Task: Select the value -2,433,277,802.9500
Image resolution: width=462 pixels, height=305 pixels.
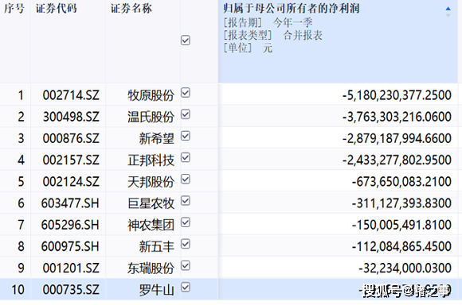Action: tap(397, 160)
